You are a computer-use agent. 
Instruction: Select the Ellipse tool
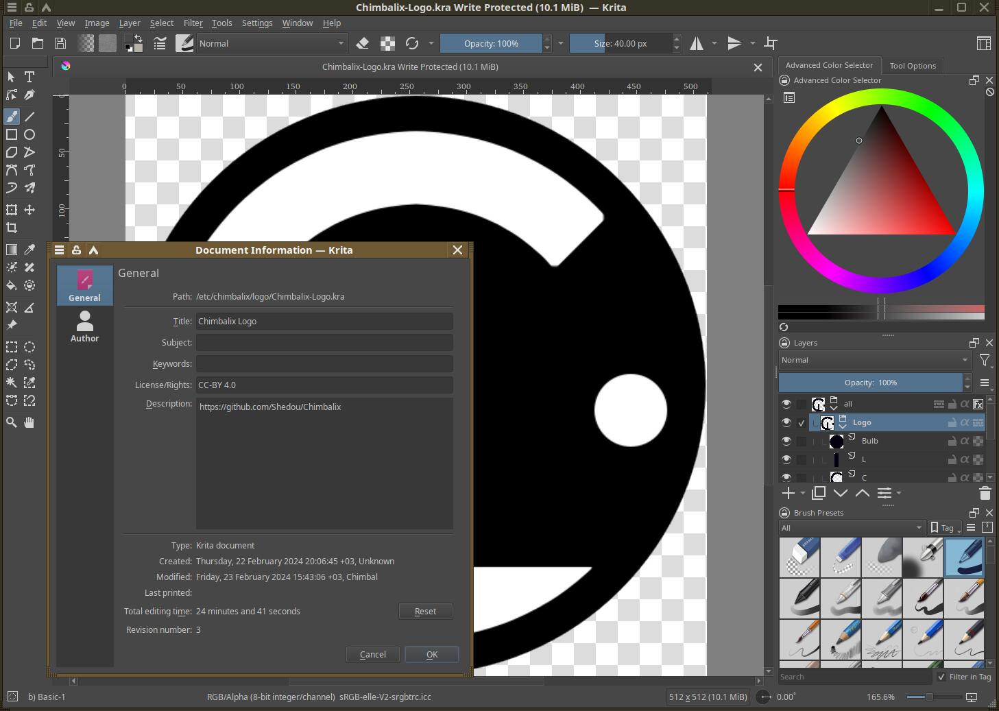point(29,134)
